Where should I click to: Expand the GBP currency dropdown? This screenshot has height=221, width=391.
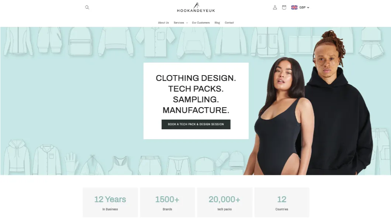click(304, 7)
